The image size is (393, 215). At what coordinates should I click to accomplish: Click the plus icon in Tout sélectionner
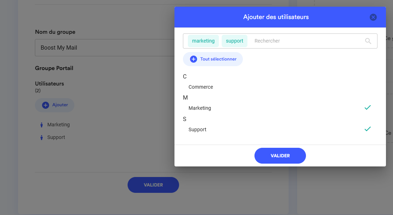point(194,59)
